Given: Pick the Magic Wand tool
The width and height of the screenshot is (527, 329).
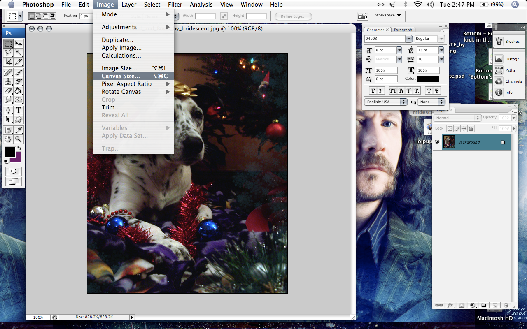Looking at the screenshot, I should click(19, 53).
